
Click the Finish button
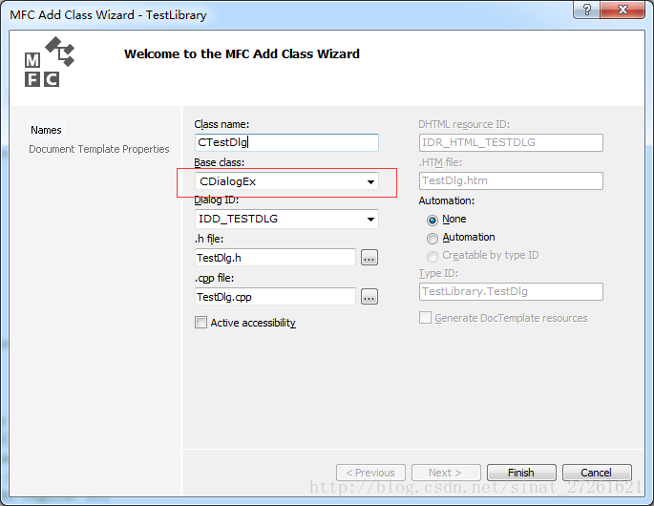521,473
